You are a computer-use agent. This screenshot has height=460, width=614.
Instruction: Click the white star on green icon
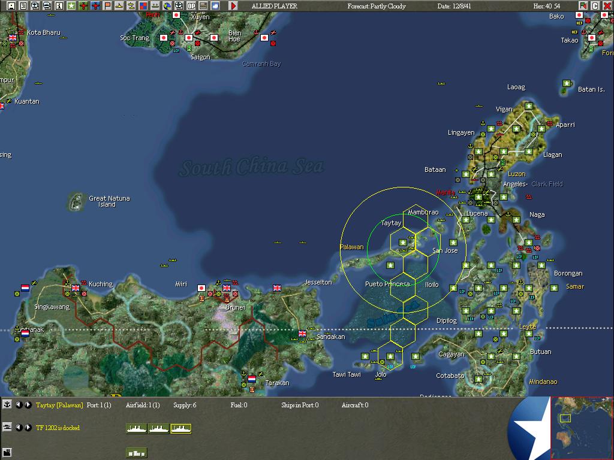click(x=71, y=5)
